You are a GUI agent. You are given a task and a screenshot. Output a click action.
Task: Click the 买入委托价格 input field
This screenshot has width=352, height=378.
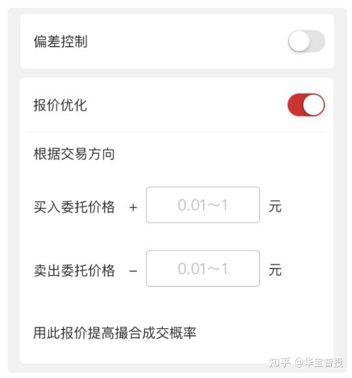point(203,205)
